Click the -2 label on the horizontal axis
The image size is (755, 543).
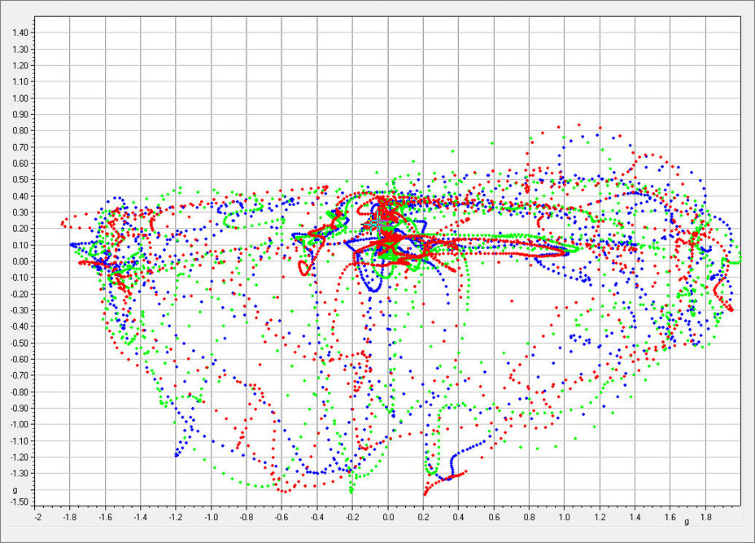click(37, 516)
